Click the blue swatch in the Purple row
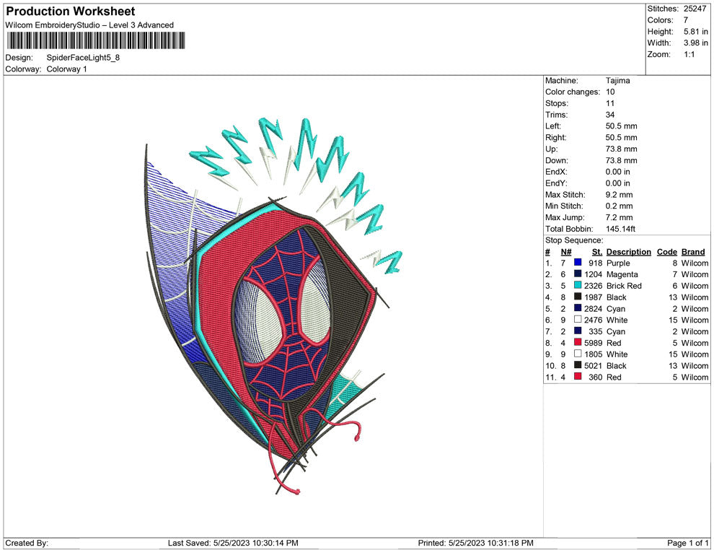The width and height of the screenshot is (714, 550). 578,262
